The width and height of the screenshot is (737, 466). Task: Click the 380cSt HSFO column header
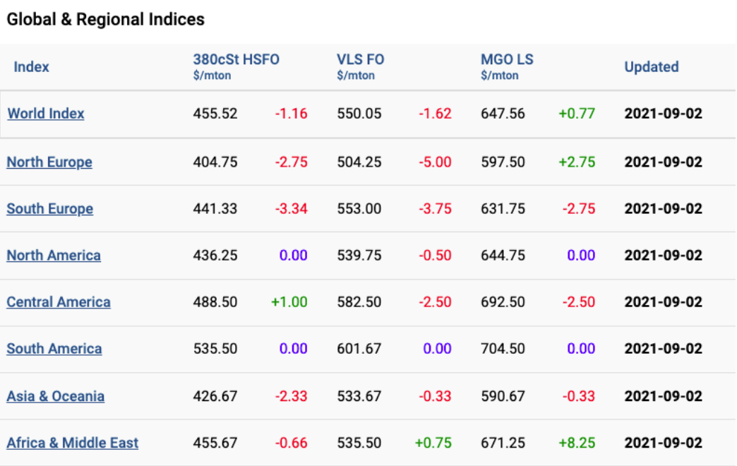pos(236,60)
